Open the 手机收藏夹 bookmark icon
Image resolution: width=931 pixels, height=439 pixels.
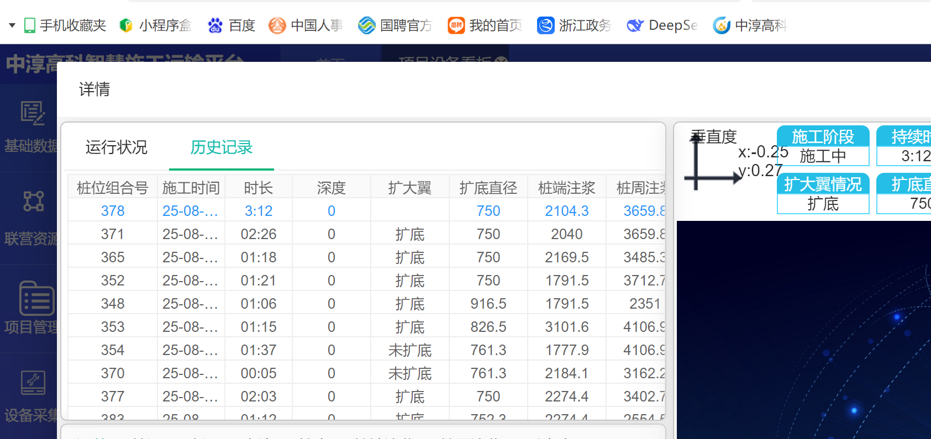[30, 25]
